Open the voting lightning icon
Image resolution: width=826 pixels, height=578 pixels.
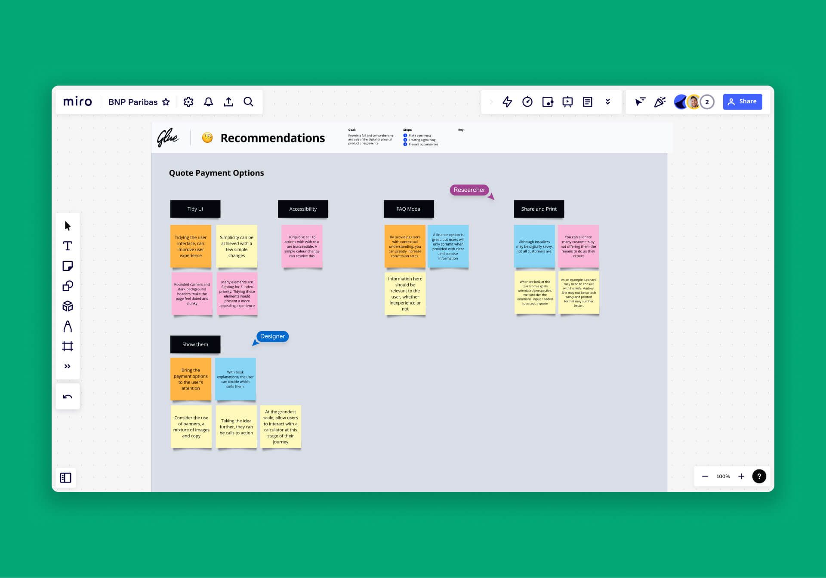coord(507,102)
